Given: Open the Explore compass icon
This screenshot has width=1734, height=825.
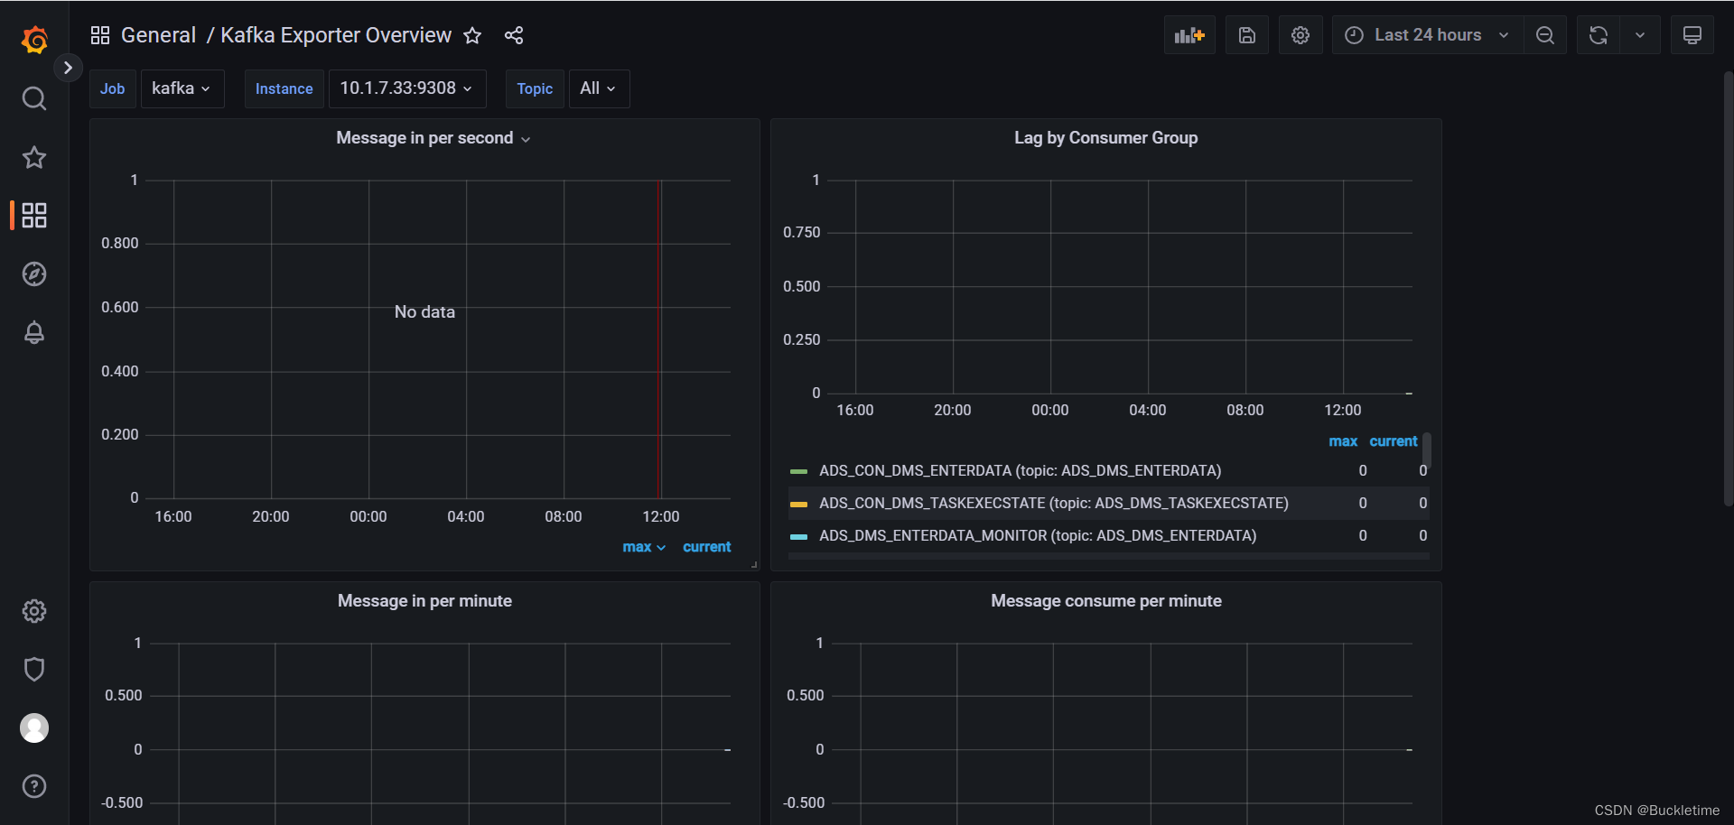Looking at the screenshot, I should 34,273.
